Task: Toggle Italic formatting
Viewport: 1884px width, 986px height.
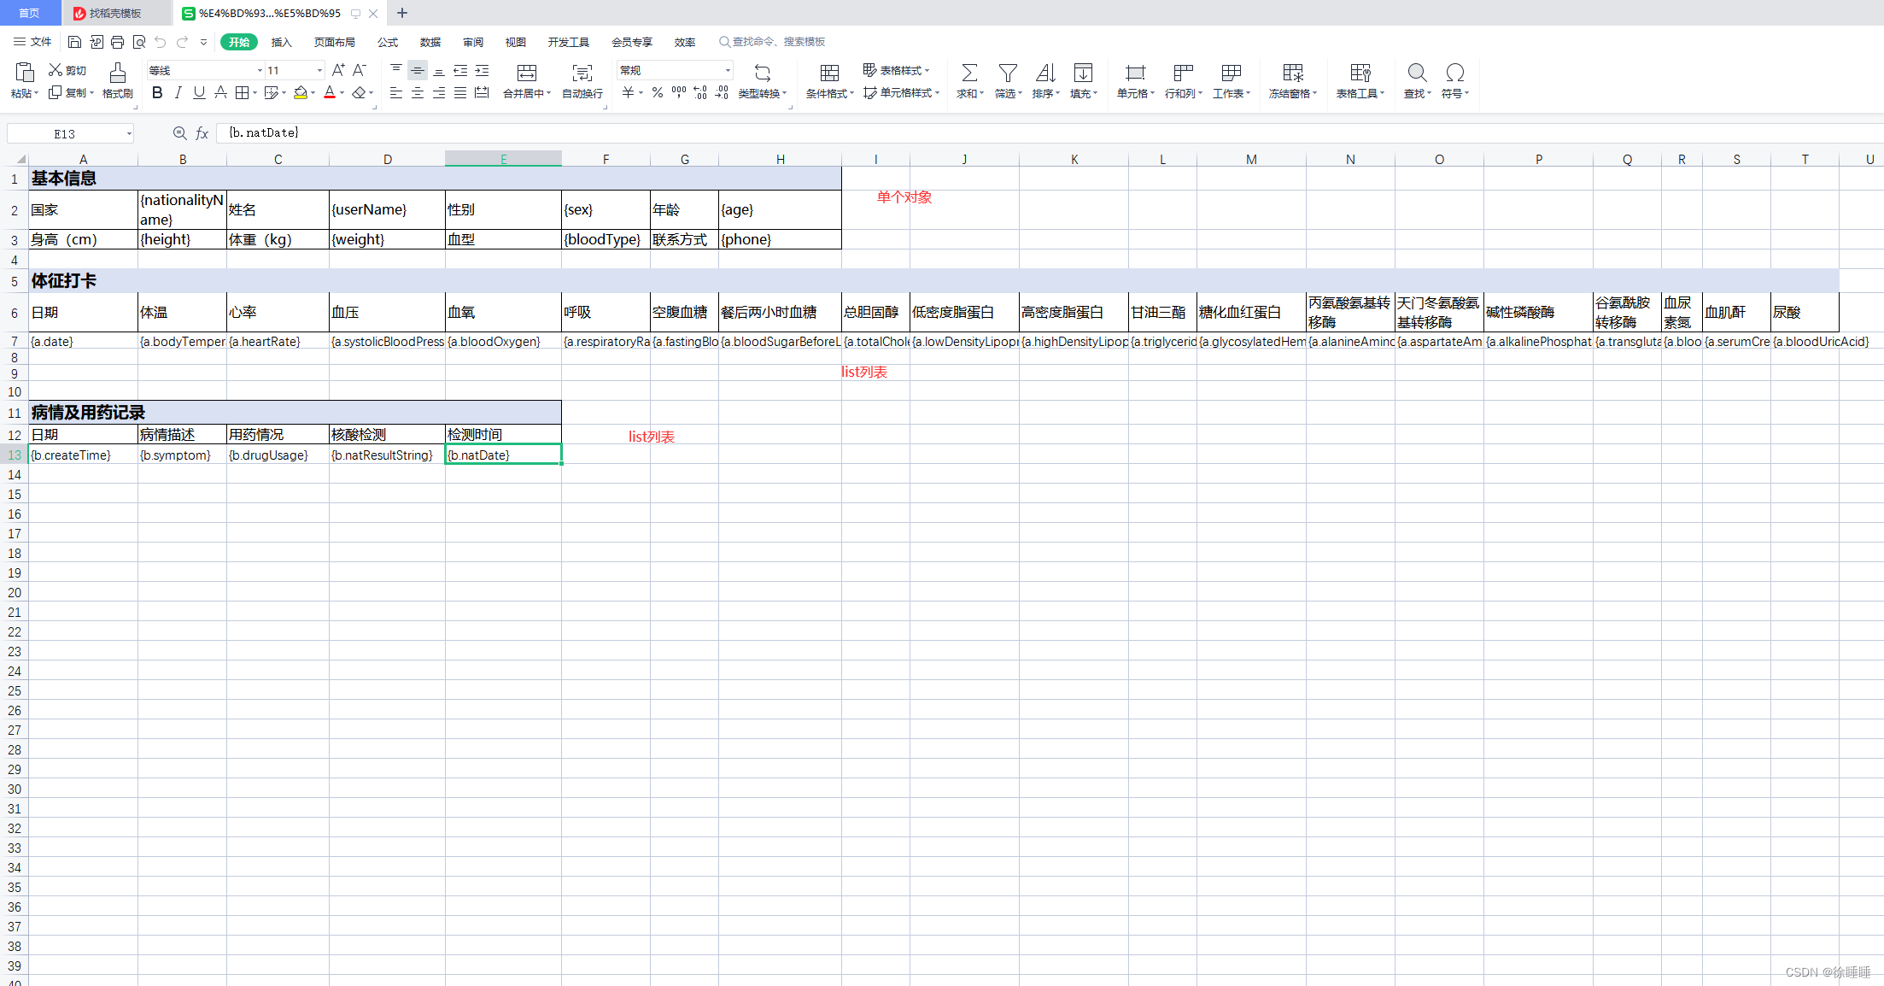Action: [x=178, y=92]
